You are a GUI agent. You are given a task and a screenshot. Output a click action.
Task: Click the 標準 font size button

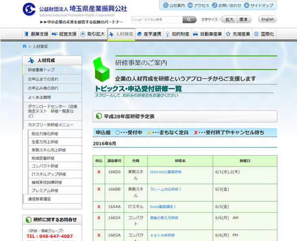244,19
